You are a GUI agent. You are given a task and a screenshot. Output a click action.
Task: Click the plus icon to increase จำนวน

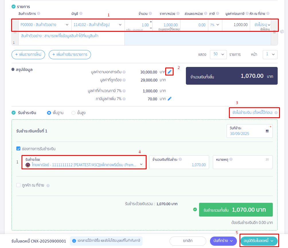tap(151, 22)
